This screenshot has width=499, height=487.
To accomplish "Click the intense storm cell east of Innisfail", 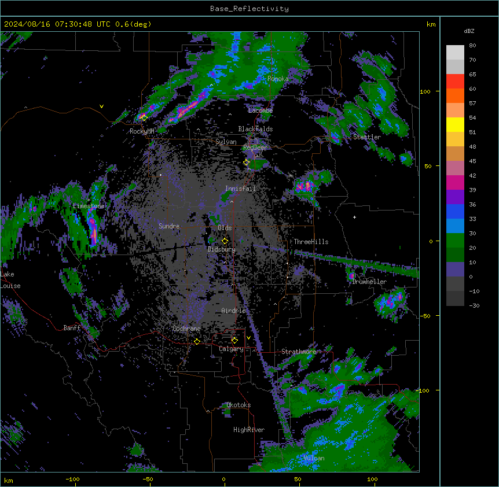I will coord(304,186).
